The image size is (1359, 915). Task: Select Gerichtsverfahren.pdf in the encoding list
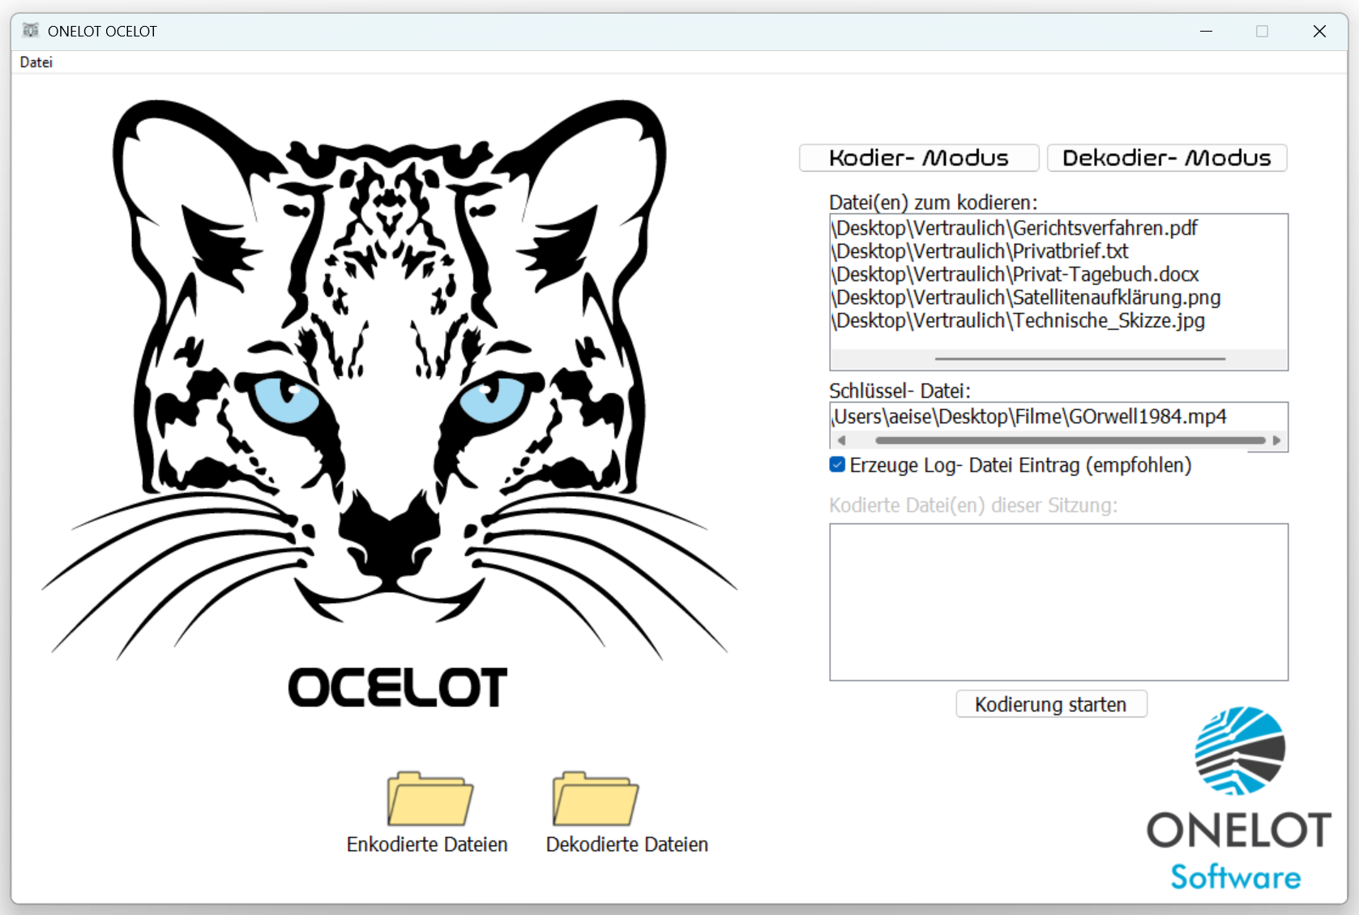pyautogui.click(x=1013, y=229)
